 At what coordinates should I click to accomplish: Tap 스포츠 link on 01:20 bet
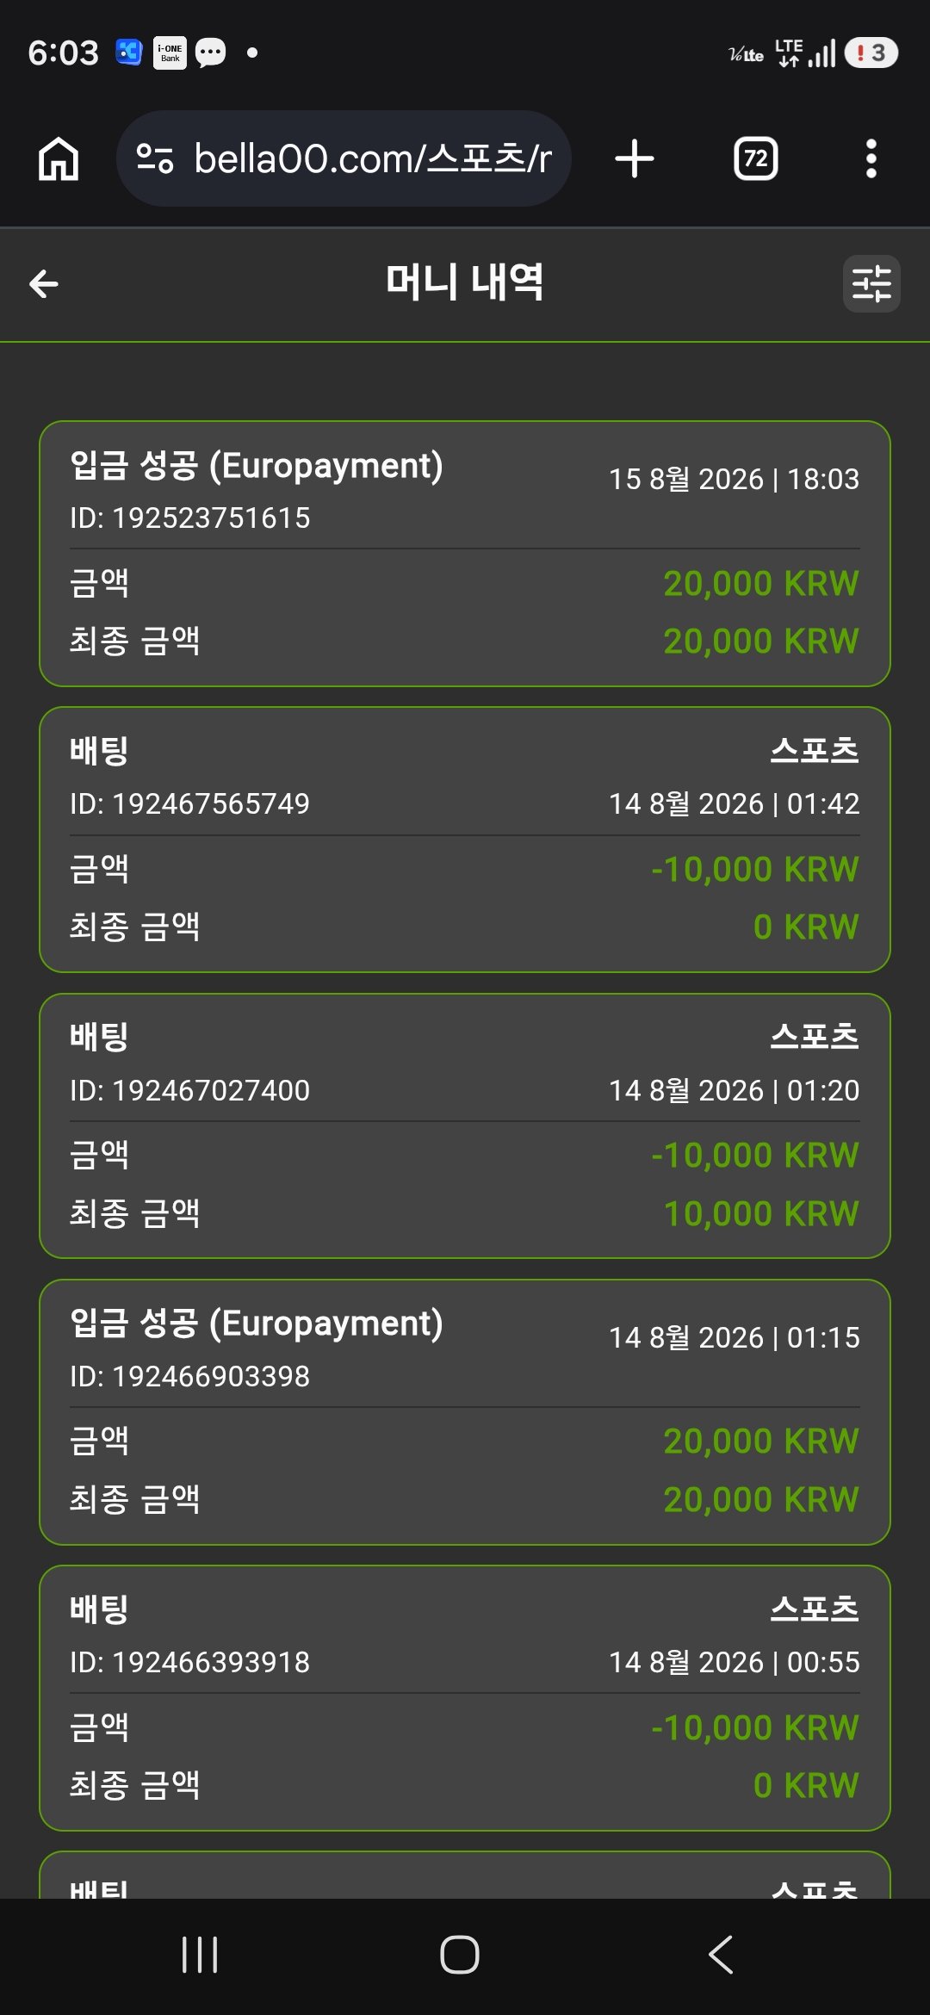(815, 1037)
